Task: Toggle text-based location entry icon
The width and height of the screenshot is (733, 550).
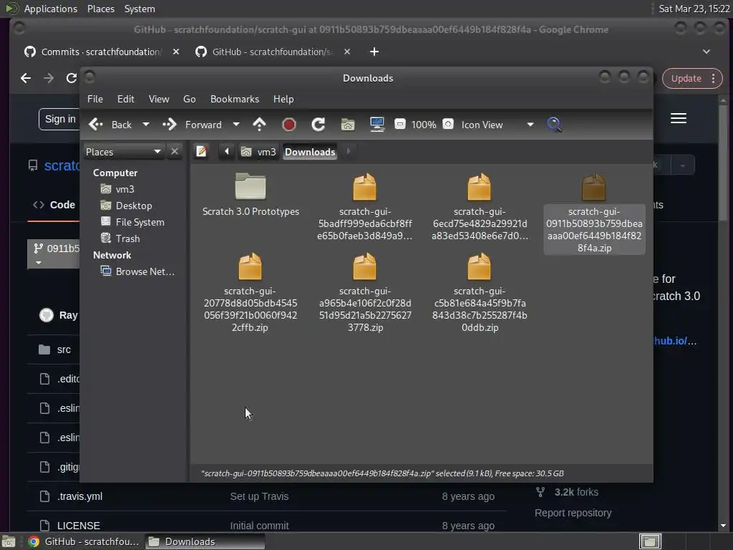Action: (201, 152)
